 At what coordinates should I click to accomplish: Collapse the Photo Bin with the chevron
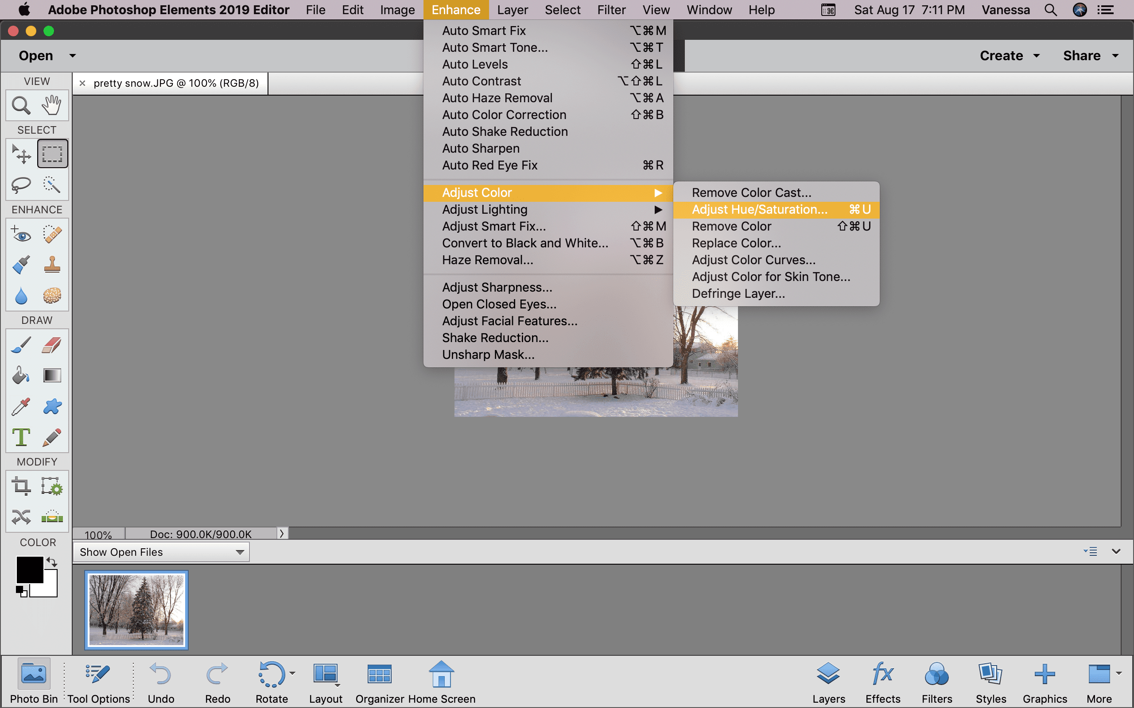coord(1116,552)
